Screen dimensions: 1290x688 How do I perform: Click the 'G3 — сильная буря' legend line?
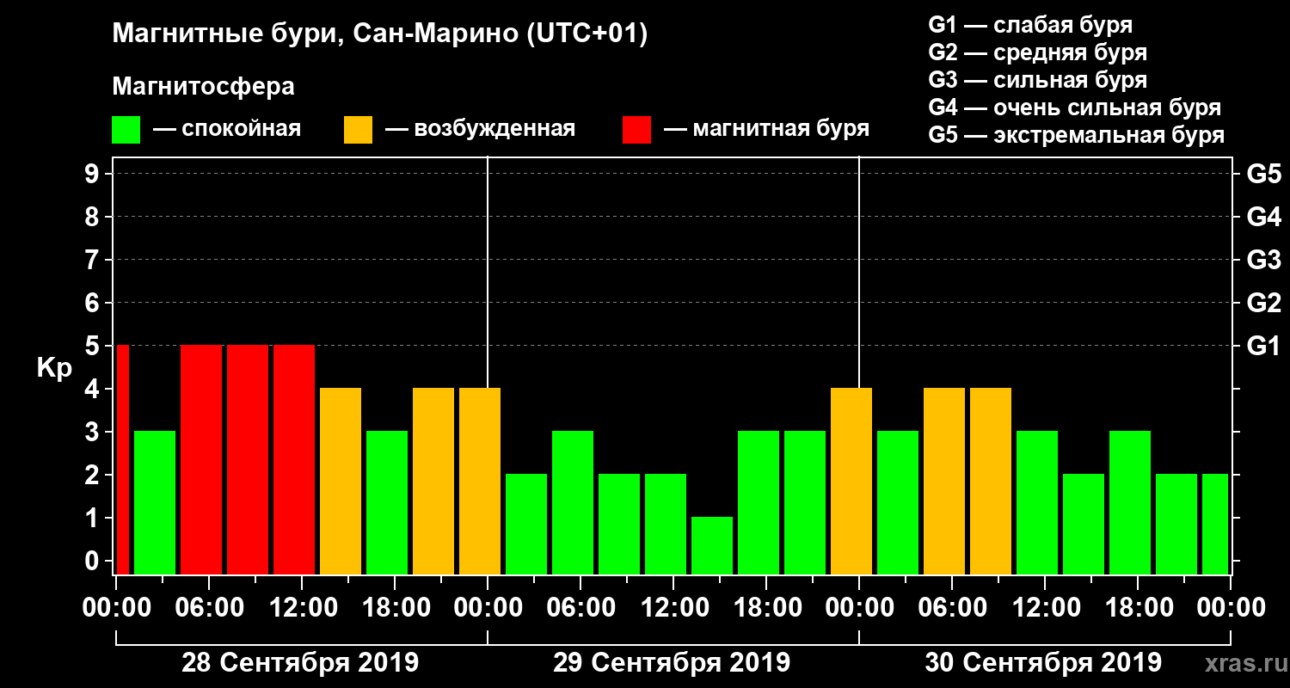pos(1037,80)
